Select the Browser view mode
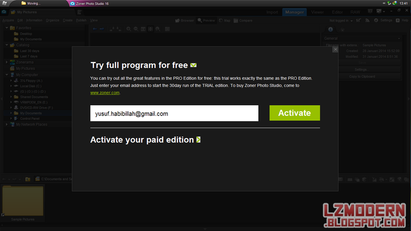The image size is (411, 231). click(x=185, y=20)
